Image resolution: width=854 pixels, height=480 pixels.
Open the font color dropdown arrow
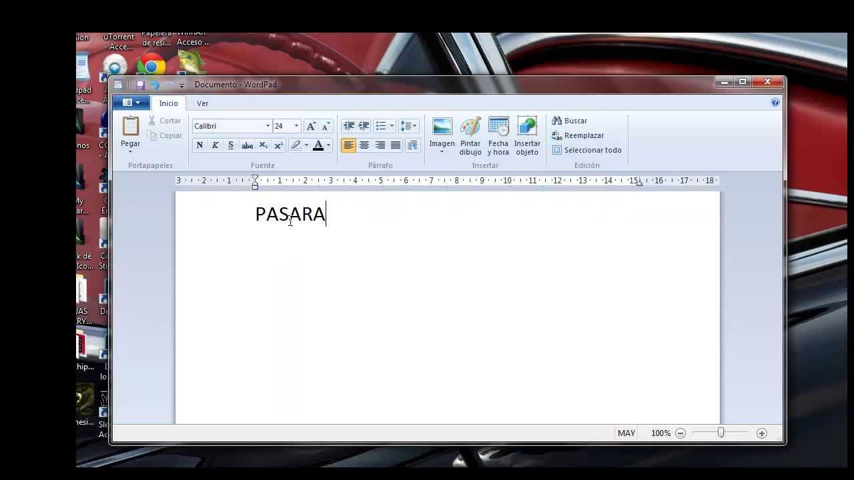click(328, 145)
